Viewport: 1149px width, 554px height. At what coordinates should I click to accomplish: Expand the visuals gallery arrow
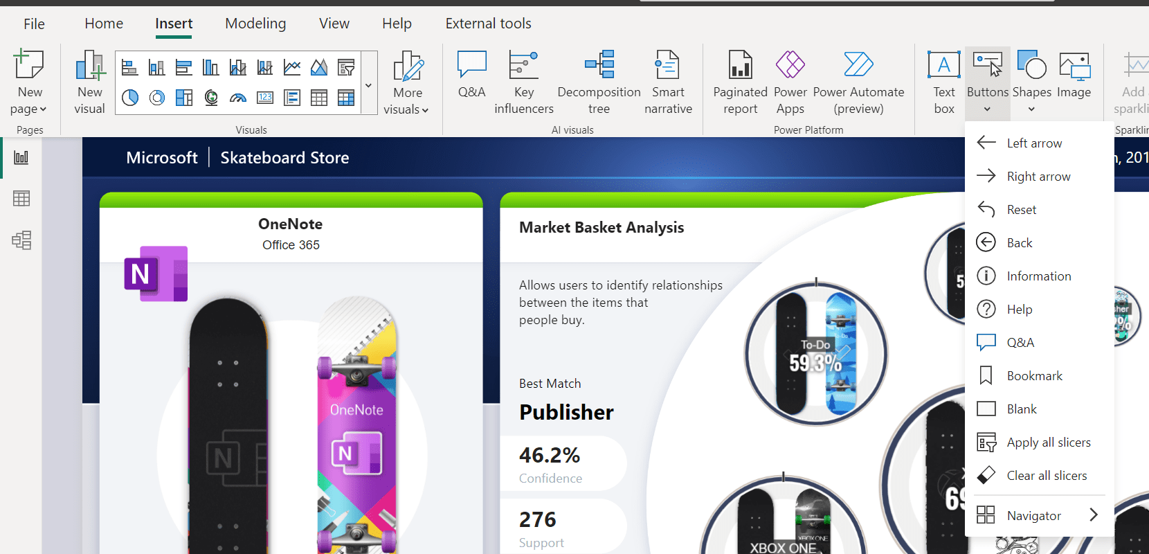tap(368, 85)
